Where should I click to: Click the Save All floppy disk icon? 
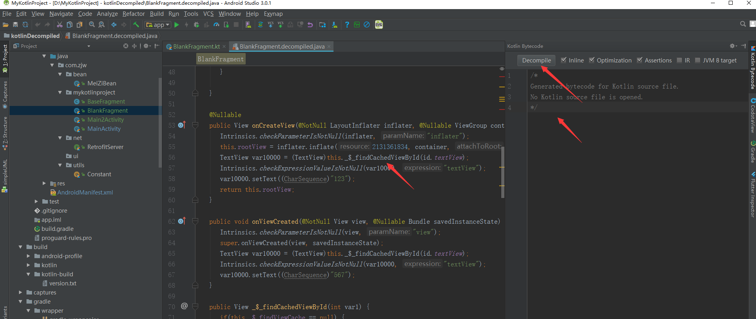click(x=15, y=25)
